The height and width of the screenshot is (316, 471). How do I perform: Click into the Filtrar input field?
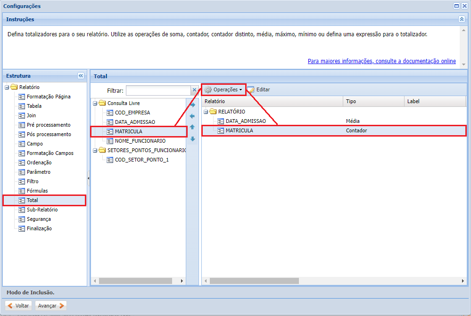158,90
